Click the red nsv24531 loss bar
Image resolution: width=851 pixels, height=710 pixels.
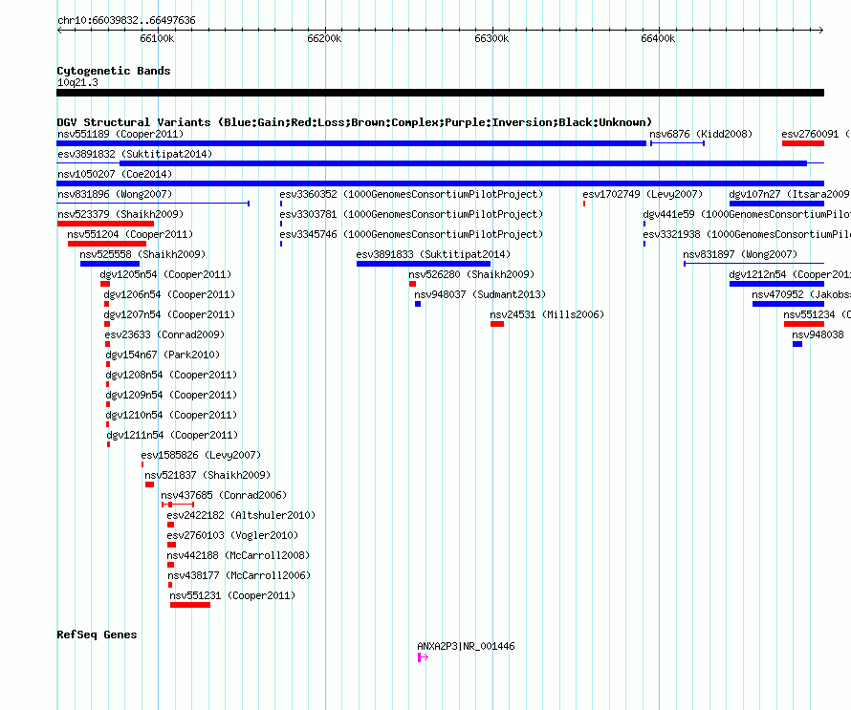(497, 324)
